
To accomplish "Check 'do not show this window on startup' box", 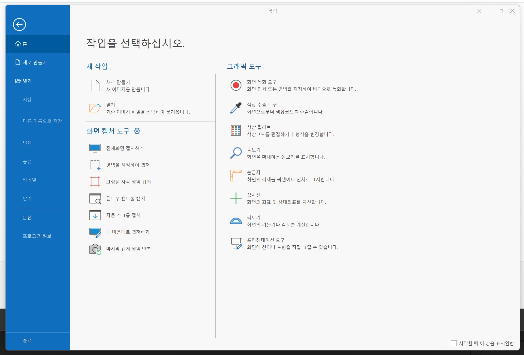I will 453,343.
